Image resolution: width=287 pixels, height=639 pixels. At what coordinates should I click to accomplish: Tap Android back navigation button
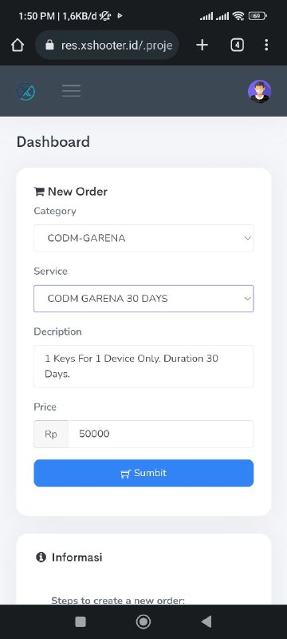[x=206, y=621]
